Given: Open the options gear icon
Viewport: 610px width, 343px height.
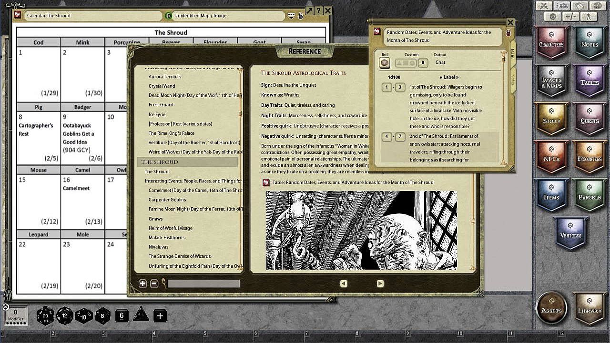Looking at the screenshot, I should pos(553,17).
